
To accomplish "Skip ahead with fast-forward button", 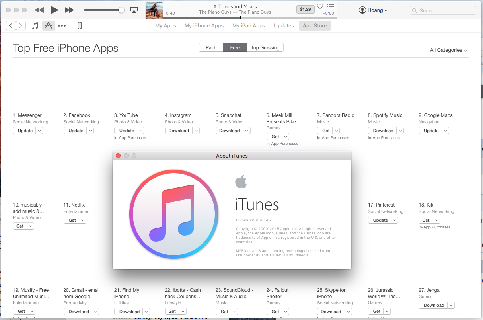I will (x=69, y=10).
